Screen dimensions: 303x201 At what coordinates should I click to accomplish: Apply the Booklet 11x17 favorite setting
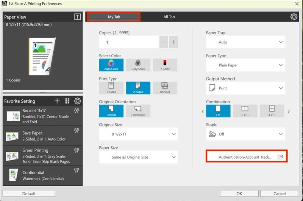click(x=43, y=116)
